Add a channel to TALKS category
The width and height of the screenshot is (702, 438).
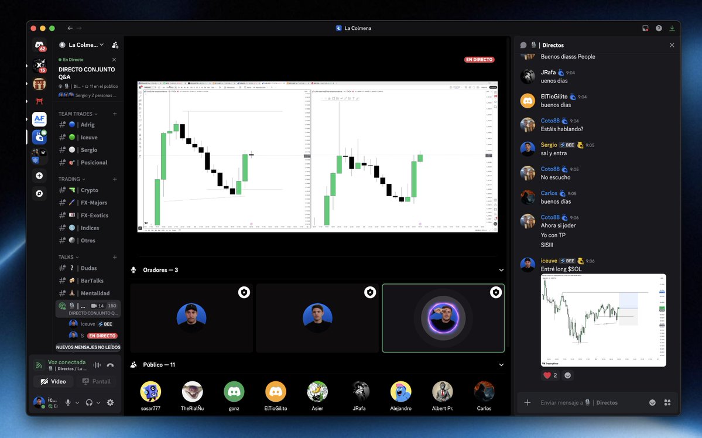click(x=115, y=257)
